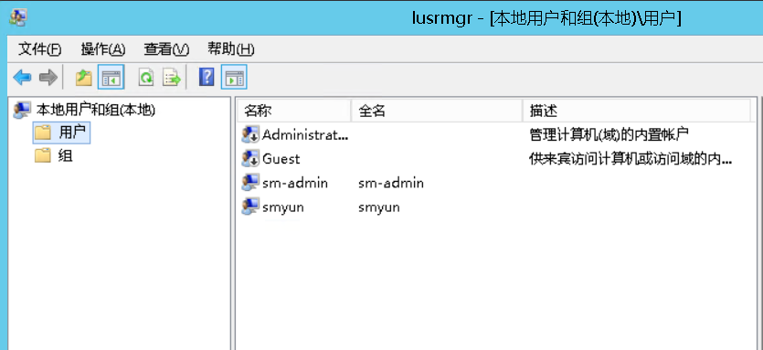
Task: Select the 组 tree node
Action: coord(65,156)
